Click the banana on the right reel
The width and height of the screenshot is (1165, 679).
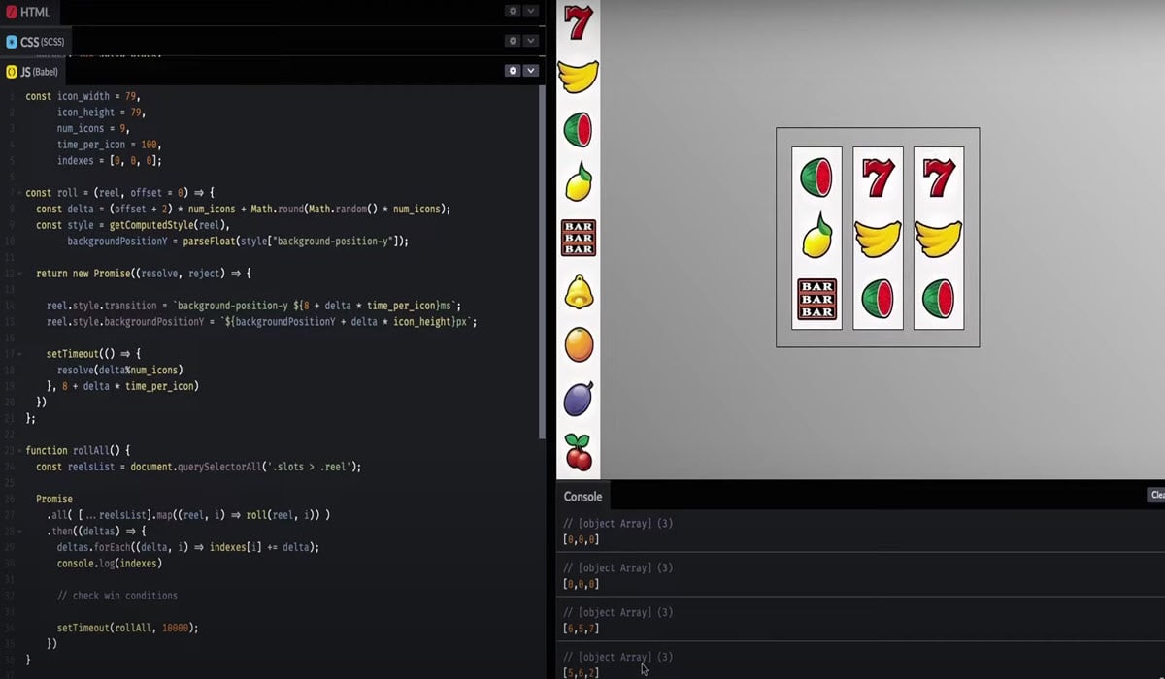(939, 239)
